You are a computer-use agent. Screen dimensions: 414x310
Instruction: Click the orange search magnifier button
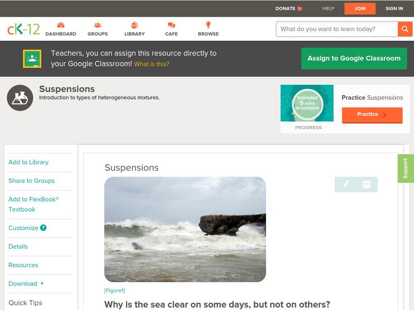click(x=405, y=29)
